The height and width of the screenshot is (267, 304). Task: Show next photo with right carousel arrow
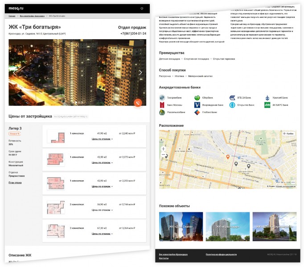(x=140, y=73)
